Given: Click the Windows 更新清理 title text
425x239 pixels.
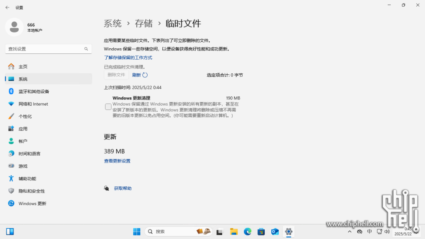Looking at the screenshot, I should 132,98.
